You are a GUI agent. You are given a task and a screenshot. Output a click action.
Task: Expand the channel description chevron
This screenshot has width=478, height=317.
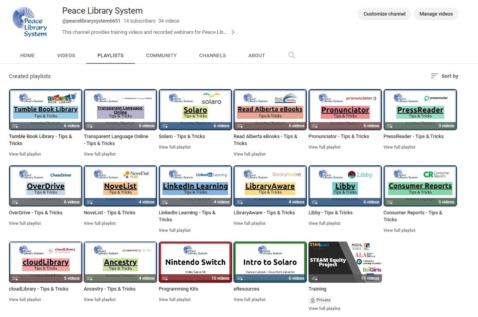pyautogui.click(x=233, y=32)
